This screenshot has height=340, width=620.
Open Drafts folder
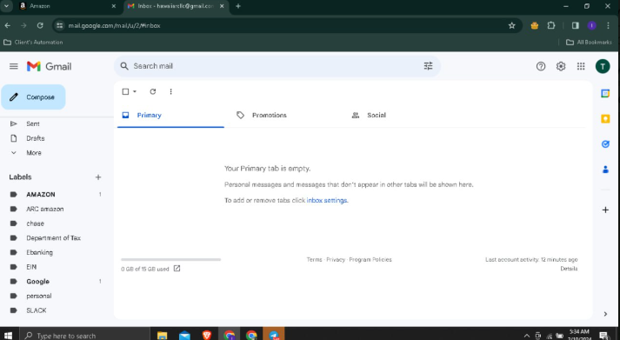pyautogui.click(x=35, y=138)
